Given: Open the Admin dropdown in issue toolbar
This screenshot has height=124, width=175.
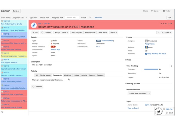Looking at the screenshot, I should point(114,32).
